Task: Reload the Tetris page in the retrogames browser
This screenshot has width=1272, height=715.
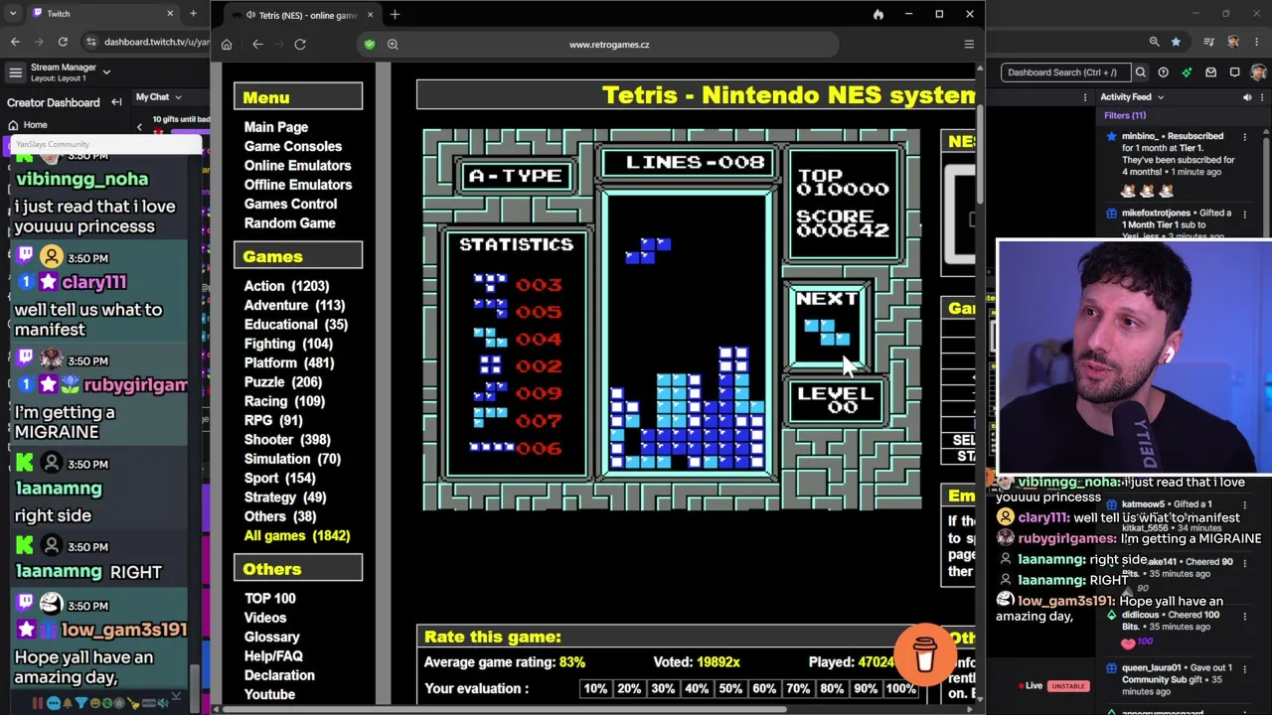Action: pos(300,44)
